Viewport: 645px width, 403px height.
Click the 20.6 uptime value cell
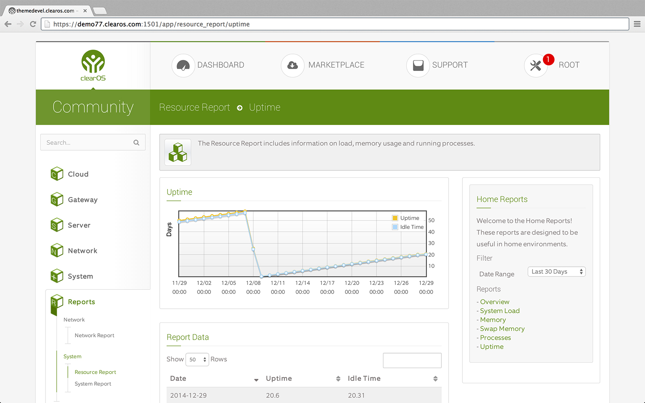[x=273, y=395]
